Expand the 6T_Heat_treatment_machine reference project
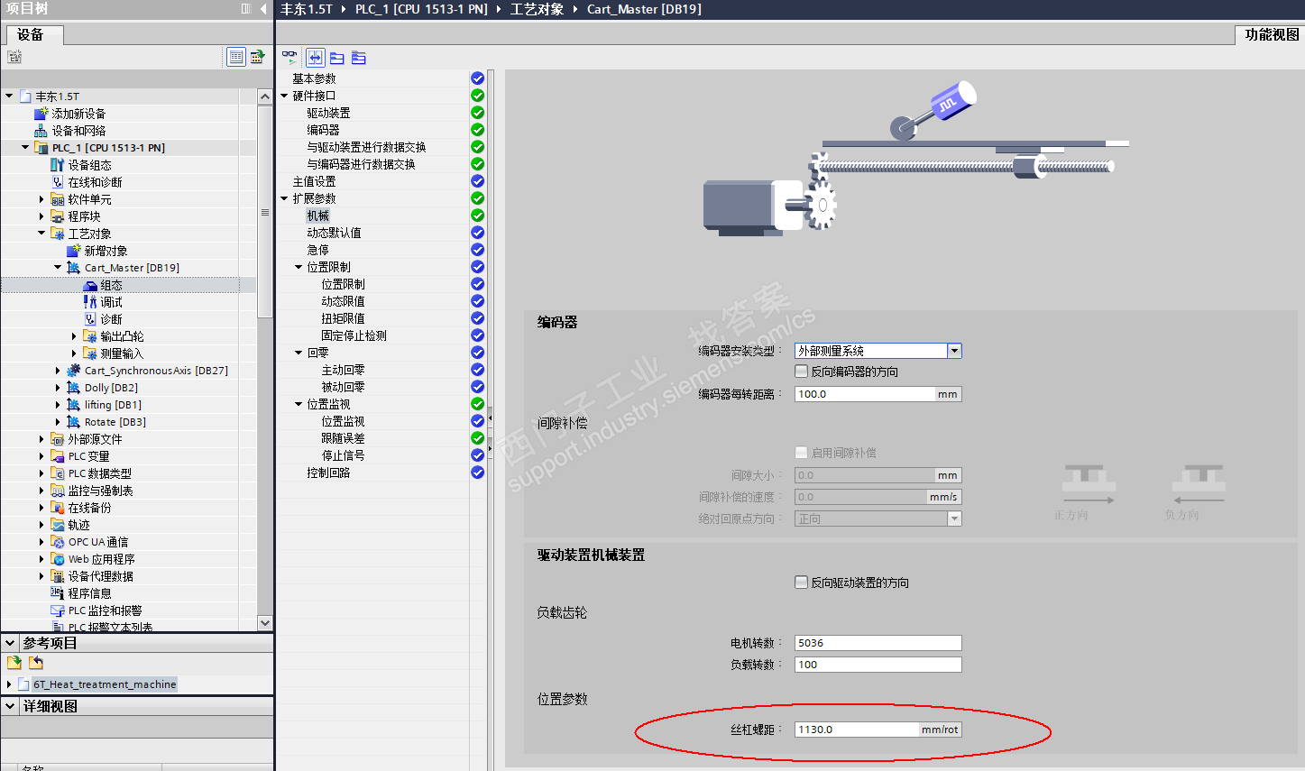This screenshot has width=1305, height=771. (9, 684)
